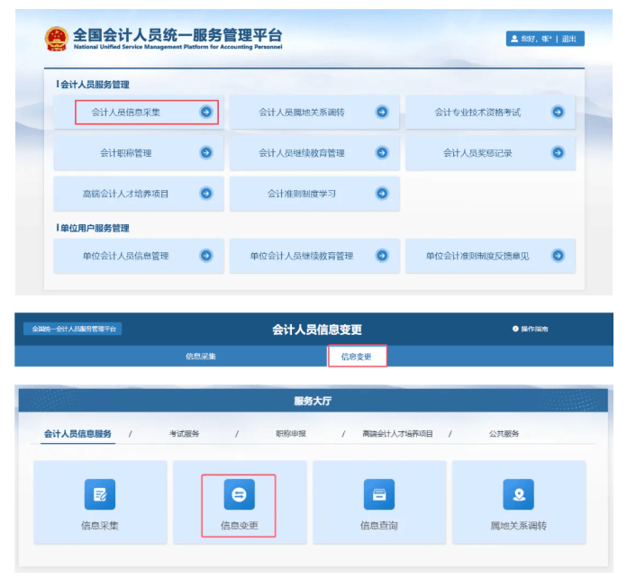Screen dimensions: 636x579
Task: Switch to the 信息采集 tab
Action: point(200,357)
